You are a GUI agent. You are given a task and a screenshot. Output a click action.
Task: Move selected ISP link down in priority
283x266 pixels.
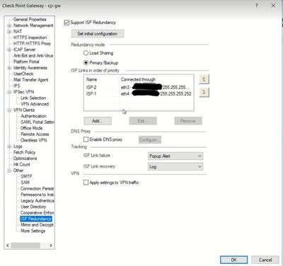tap(204, 92)
